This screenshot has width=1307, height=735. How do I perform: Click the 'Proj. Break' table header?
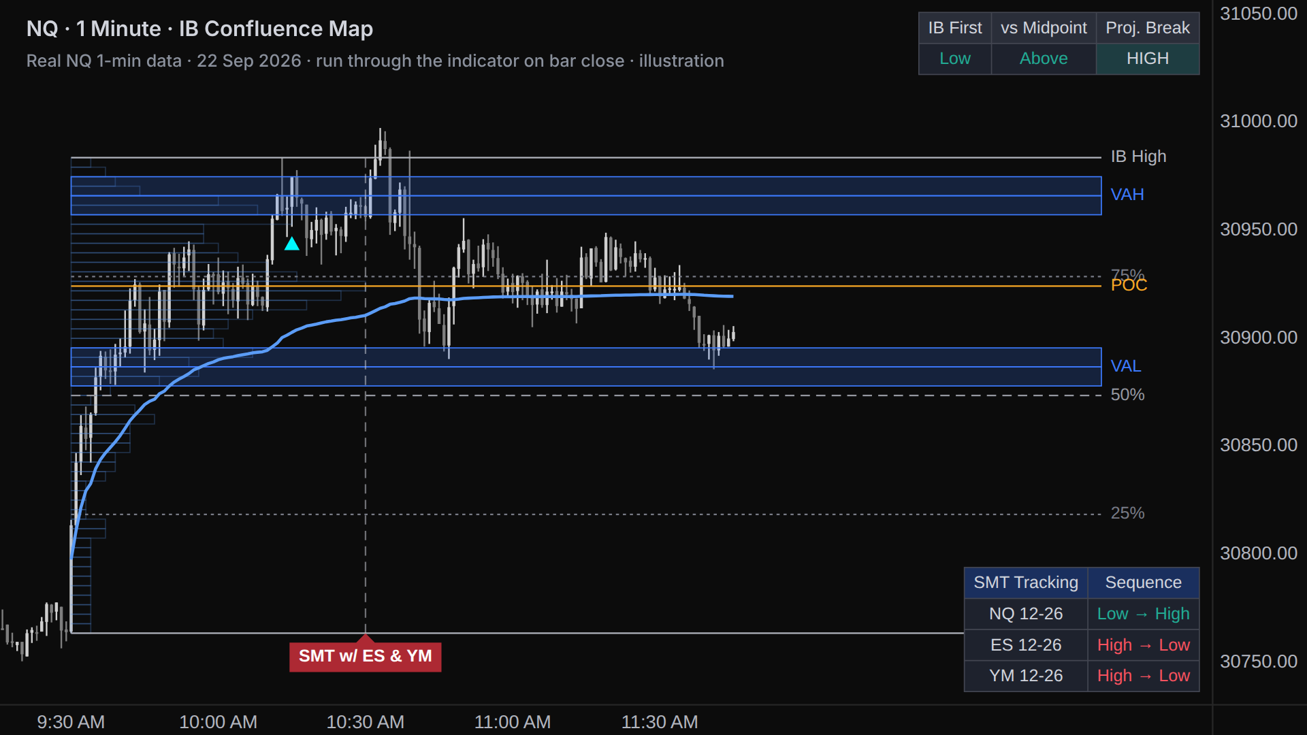(x=1148, y=28)
